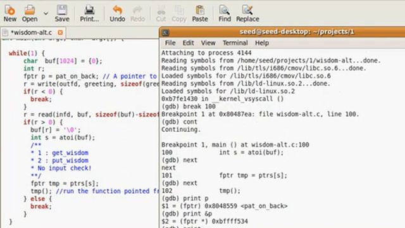Click the 'if(r > 0) {' line
This screenshot has height=228, width=405.
click(x=43, y=122)
